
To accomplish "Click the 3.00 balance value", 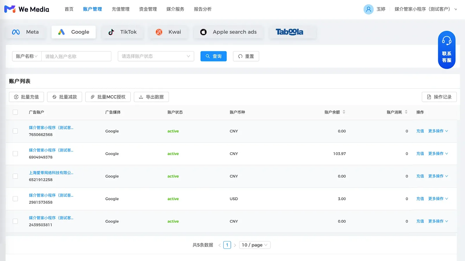I will (342, 199).
